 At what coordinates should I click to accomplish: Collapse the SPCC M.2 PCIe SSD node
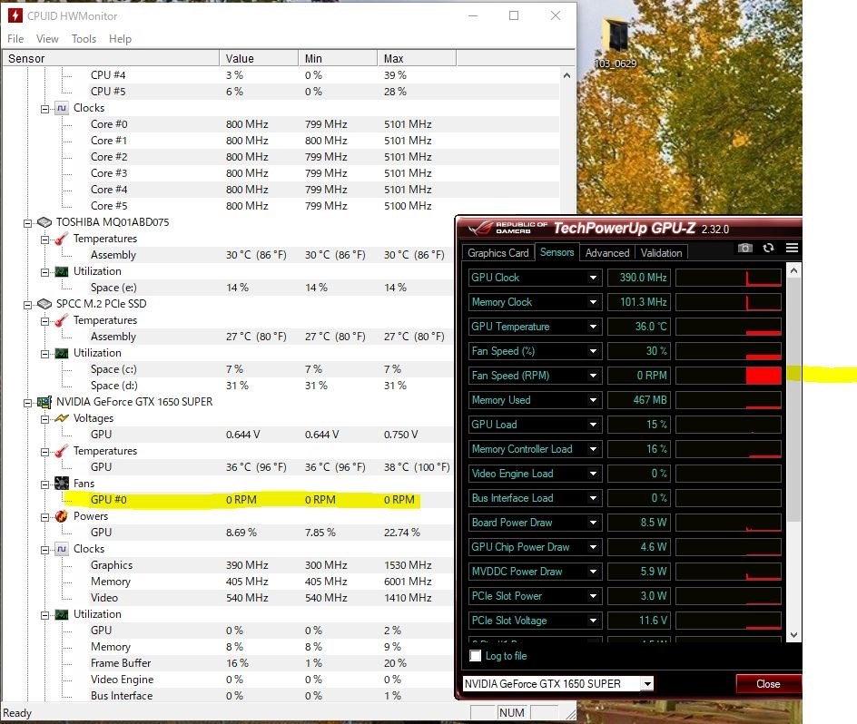[x=27, y=304]
